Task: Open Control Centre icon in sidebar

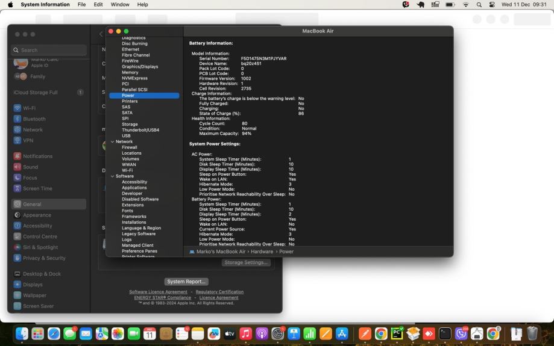Action: click(17, 236)
